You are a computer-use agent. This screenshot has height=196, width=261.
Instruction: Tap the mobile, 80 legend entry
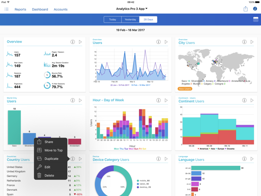(143, 181)
